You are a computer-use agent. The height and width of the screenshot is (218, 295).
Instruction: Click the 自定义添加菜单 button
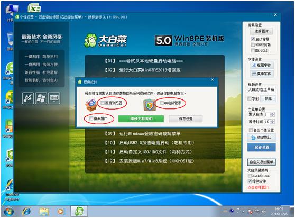[x=261, y=162]
